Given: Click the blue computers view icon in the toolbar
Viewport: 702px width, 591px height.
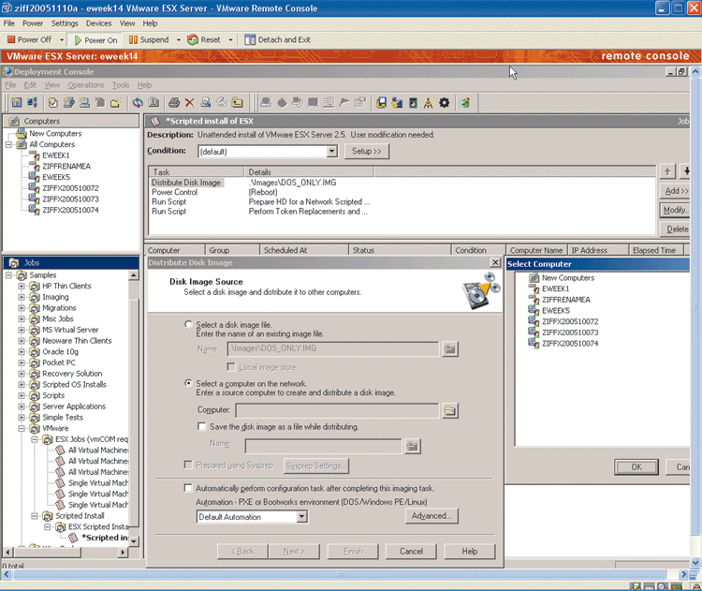Looking at the screenshot, I should pyautogui.click(x=32, y=103).
